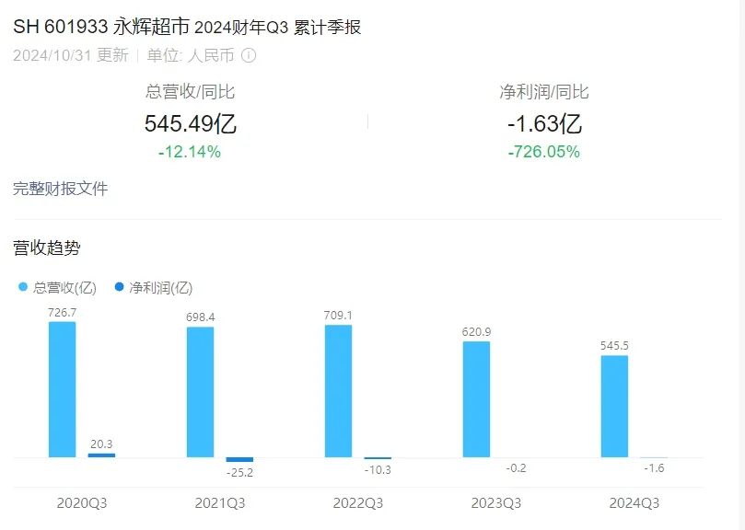Click the 2021Q3 net profit bar -25.2
This screenshot has width=745, height=530.
[x=239, y=460]
